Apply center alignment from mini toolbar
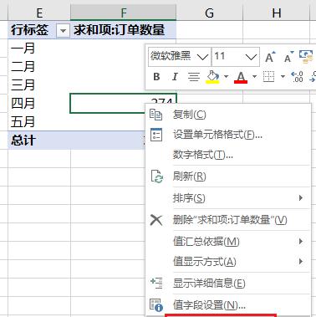Image resolution: width=316 pixels, height=317 pixels. coord(194,76)
